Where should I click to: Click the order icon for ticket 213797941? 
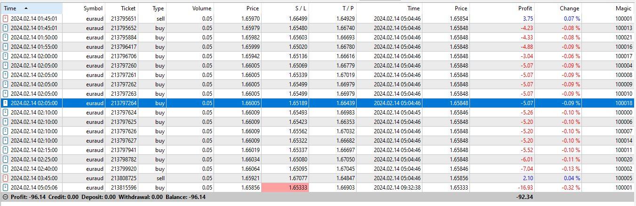click(x=6, y=150)
